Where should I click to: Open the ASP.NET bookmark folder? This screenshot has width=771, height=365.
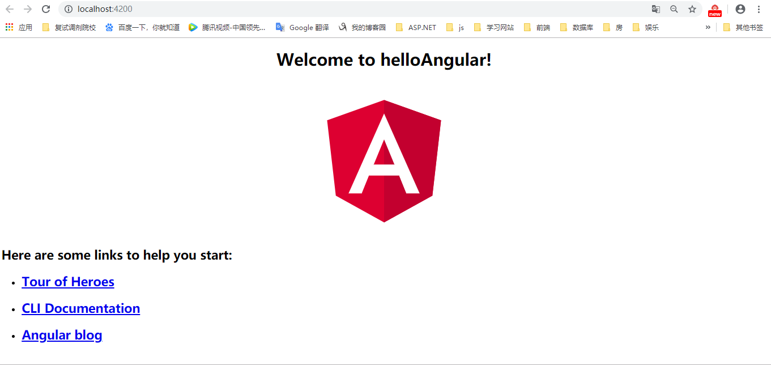click(x=416, y=27)
